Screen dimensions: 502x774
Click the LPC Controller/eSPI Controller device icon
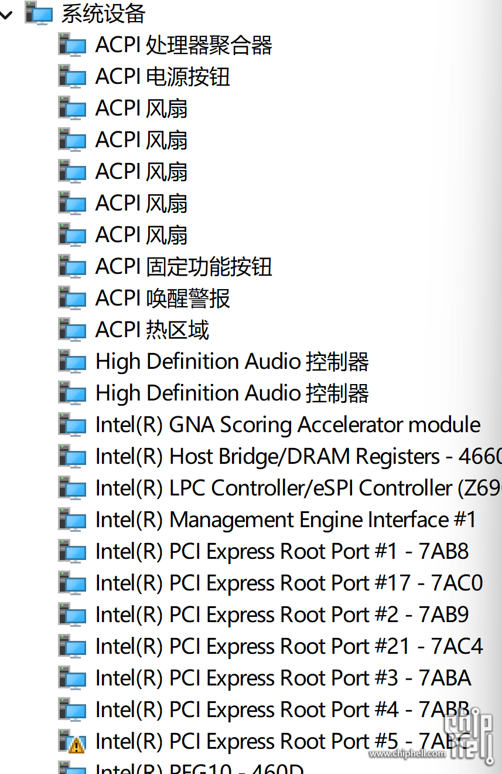[73, 488]
